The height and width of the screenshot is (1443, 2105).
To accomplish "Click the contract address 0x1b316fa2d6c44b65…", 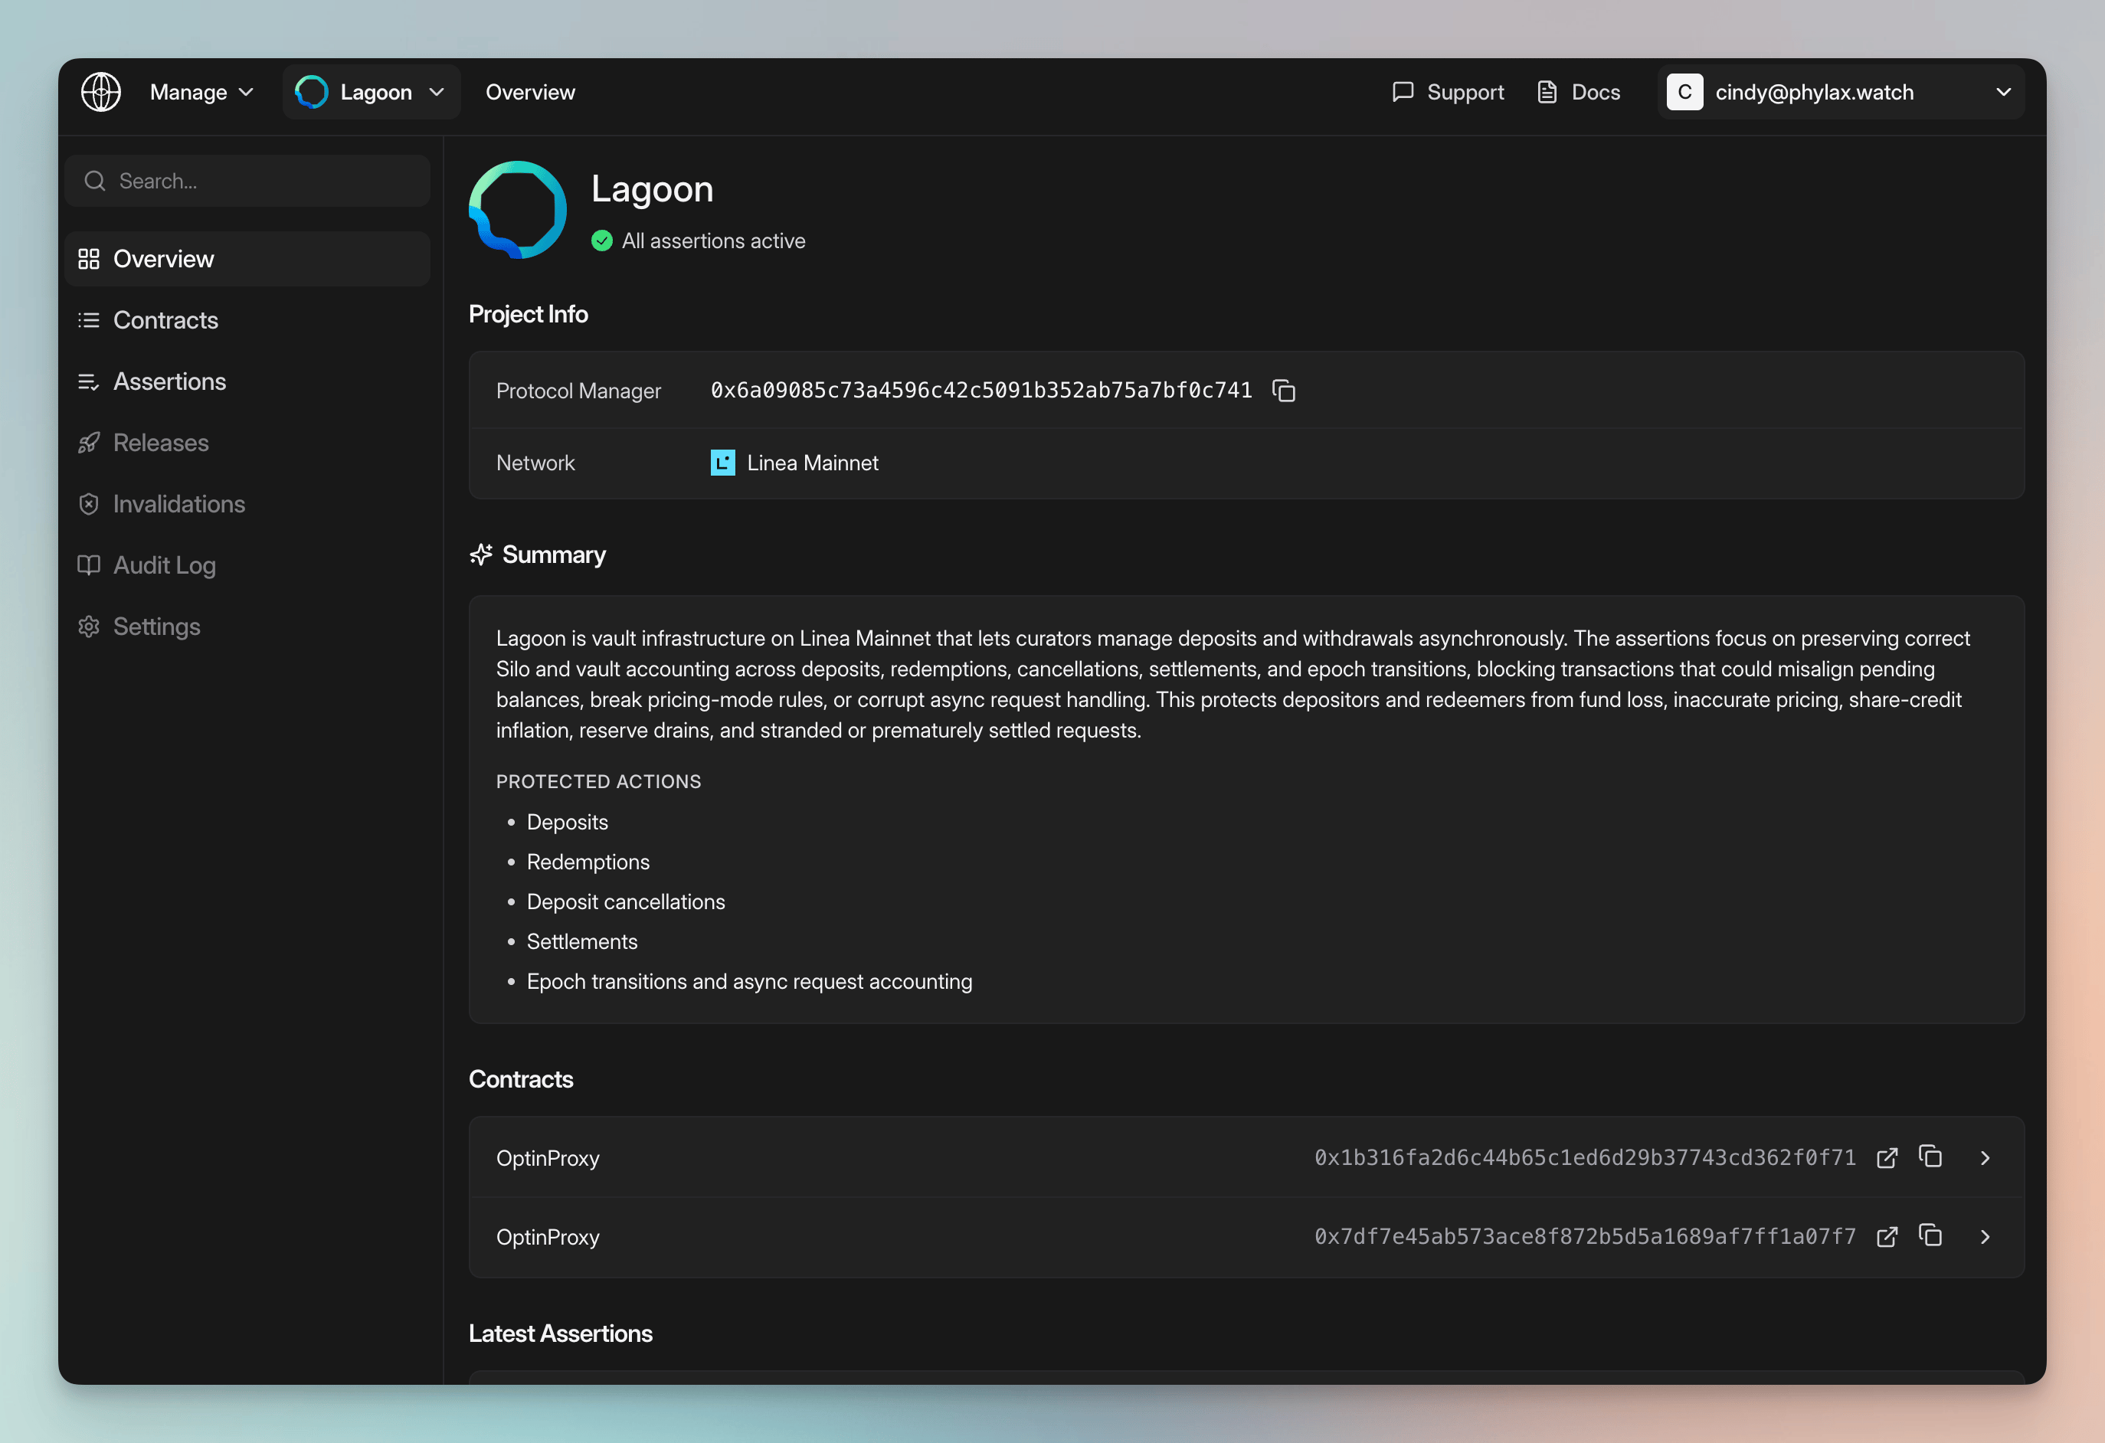I will 1585,1157.
